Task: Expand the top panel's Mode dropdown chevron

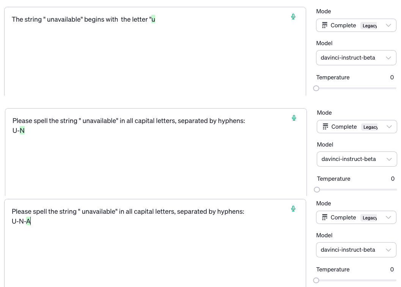Action: click(x=388, y=25)
